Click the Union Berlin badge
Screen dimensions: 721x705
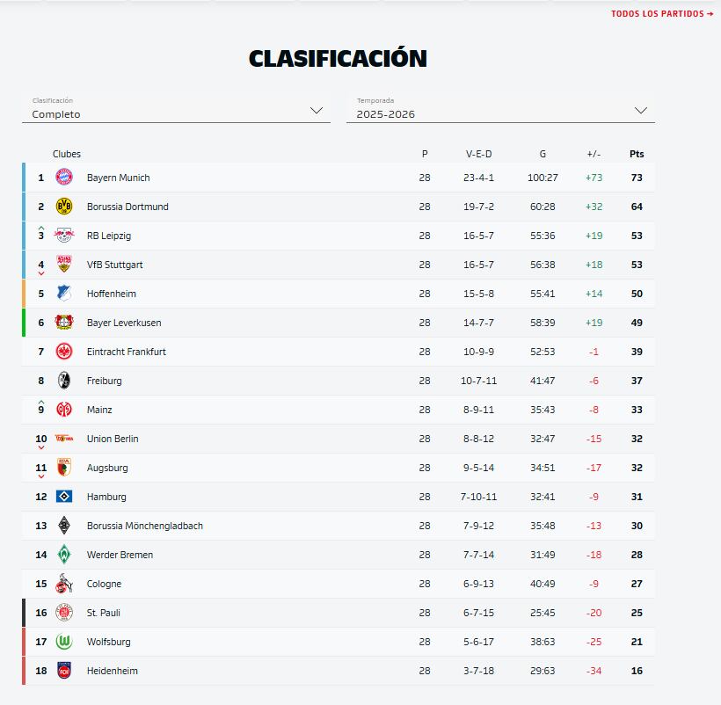click(65, 439)
